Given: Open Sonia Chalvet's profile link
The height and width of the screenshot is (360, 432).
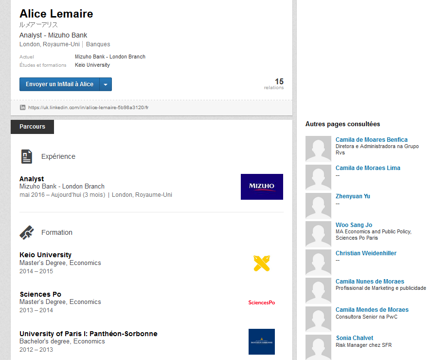Looking at the screenshot, I should (x=355, y=338).
